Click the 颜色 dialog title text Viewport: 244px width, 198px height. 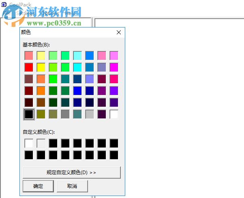(x=26, y=32)
